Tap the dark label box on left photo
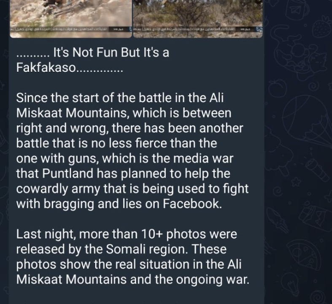Image resolution: width=332 pixels, height=304 pixels. (x=118, y=29)
